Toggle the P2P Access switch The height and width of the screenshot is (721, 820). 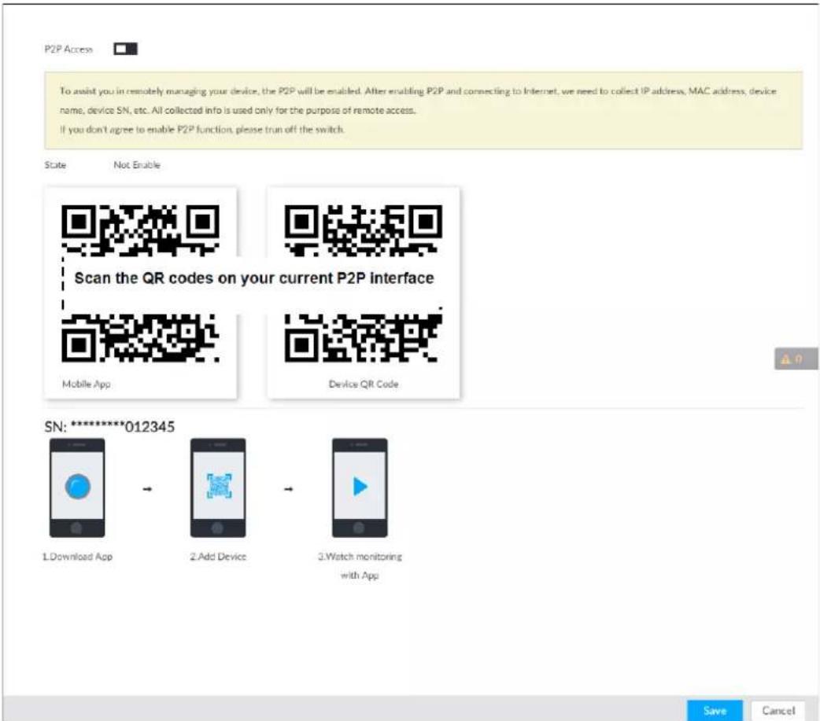coord(125,49)
